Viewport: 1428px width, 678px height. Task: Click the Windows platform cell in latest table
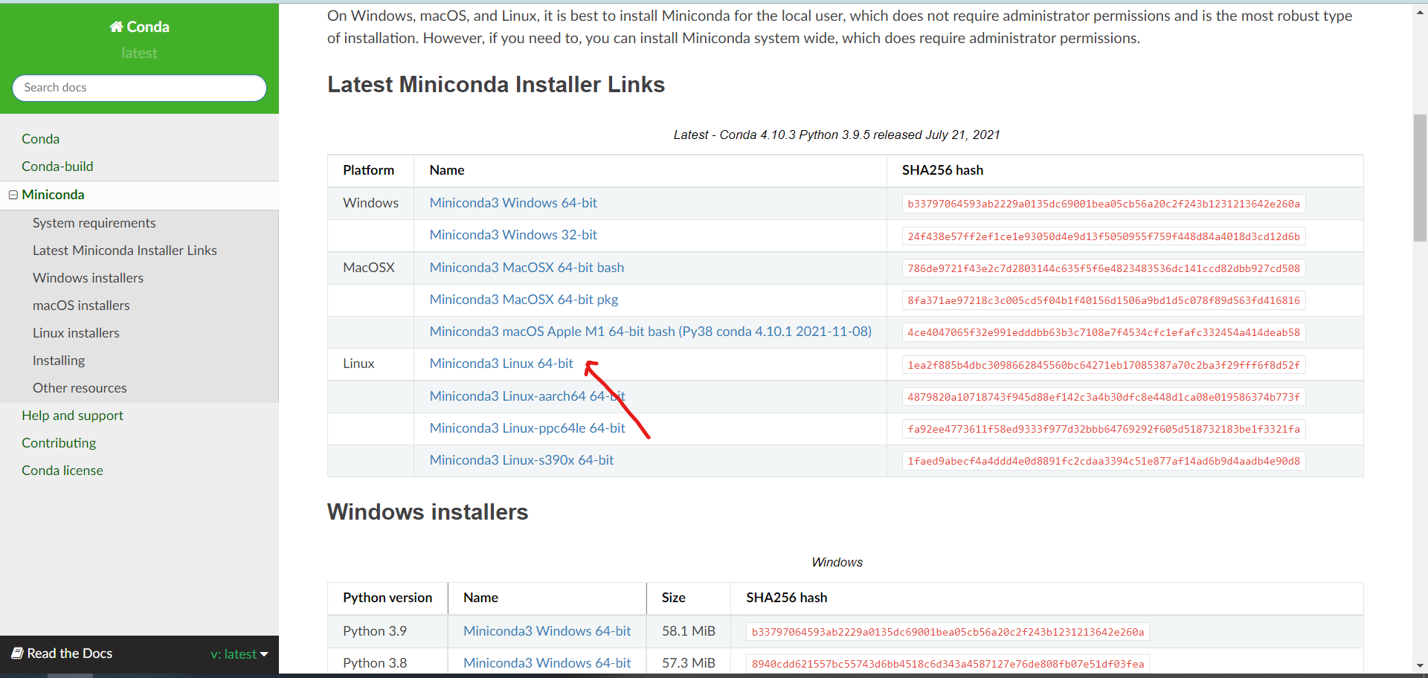(x=370, y=203)
